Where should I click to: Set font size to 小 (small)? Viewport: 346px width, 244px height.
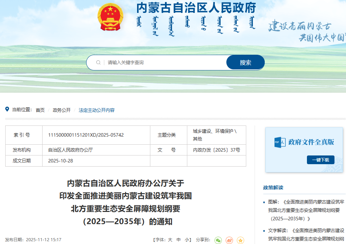(187, 240)
